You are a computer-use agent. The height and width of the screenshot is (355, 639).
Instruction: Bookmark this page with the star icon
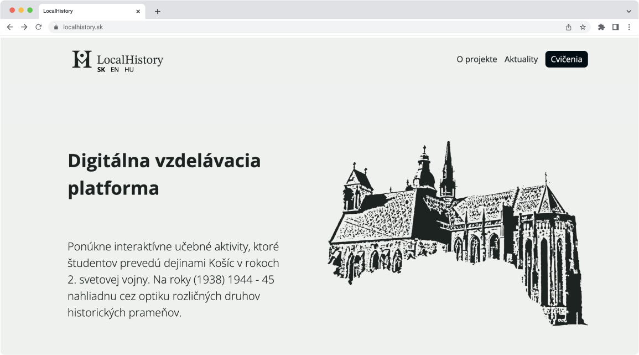583,27
